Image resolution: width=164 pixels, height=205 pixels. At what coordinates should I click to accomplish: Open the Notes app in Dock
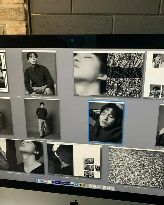point(49,182)
